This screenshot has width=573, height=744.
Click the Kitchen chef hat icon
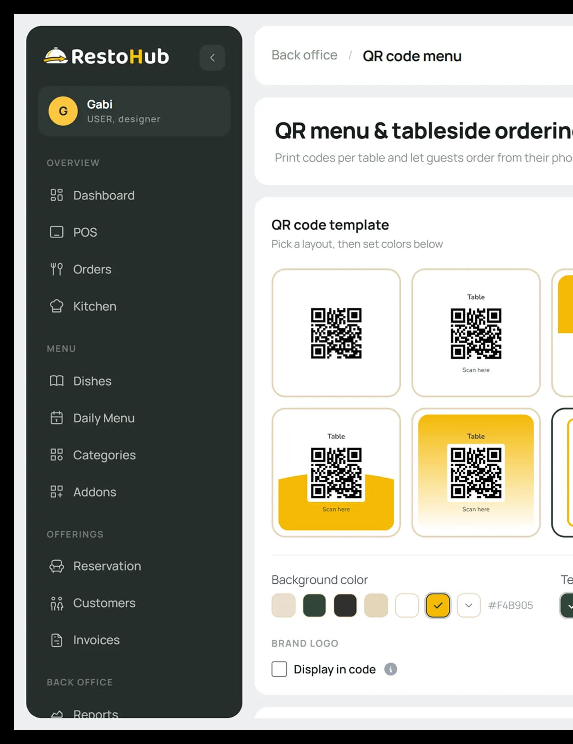click(x=57, y=306)
